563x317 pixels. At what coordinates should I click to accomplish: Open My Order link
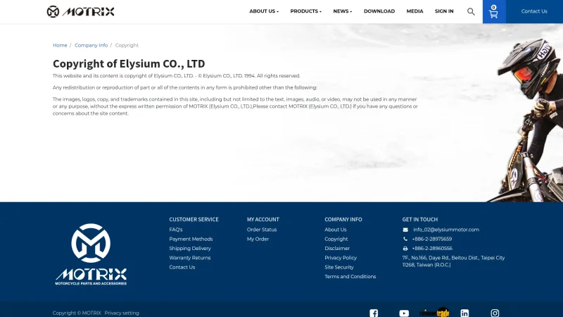coord(258,239)
